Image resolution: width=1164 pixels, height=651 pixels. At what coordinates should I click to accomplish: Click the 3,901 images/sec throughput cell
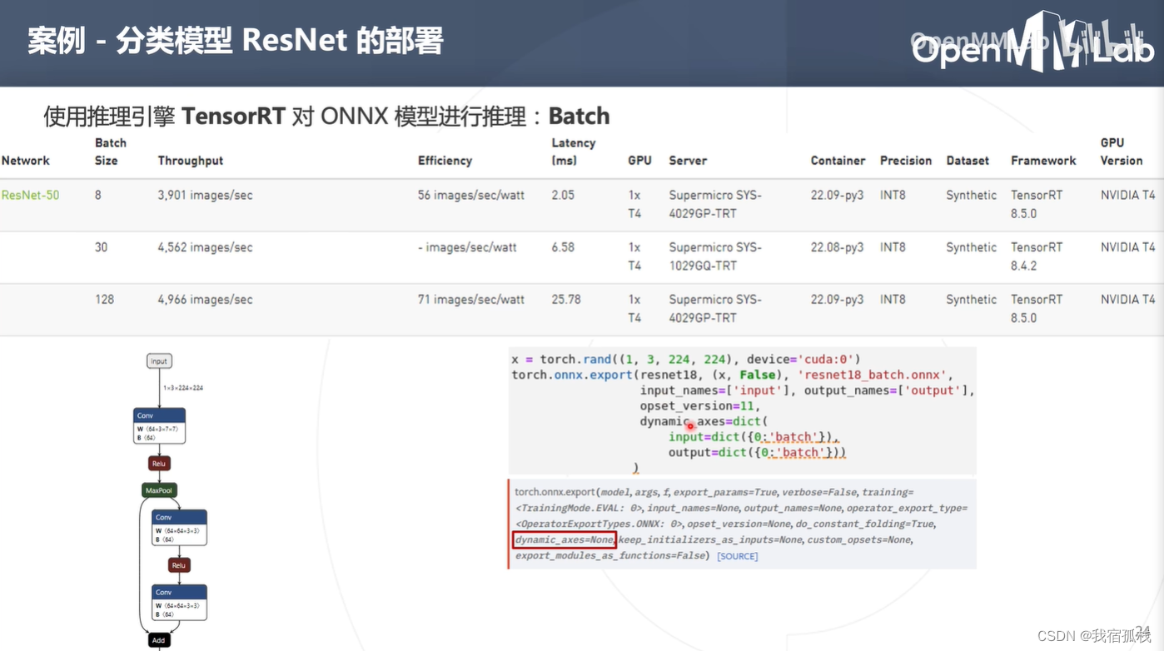[205, 196]
